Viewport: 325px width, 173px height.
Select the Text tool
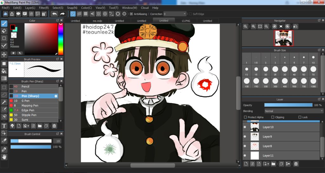click(4, 126)
